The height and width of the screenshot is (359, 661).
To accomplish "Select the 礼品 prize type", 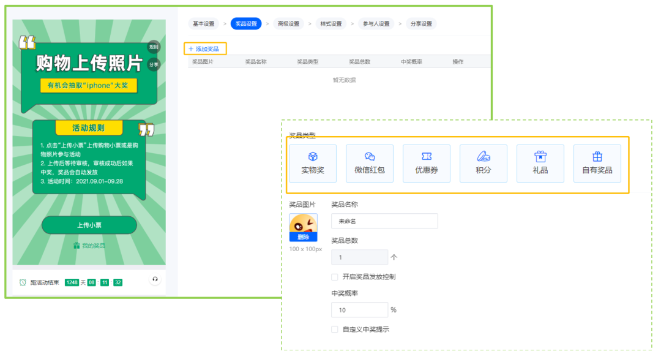I will [x=540, y=163].
